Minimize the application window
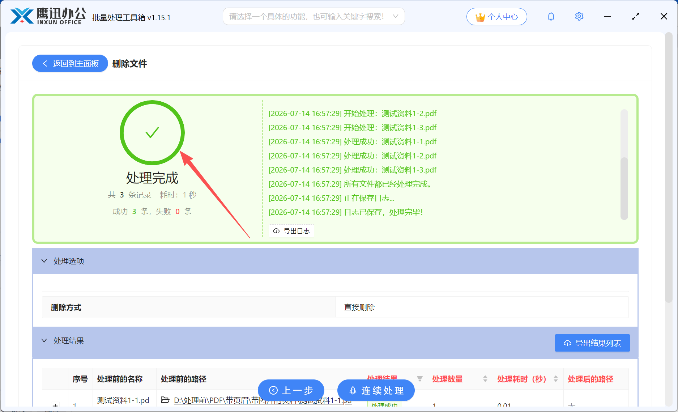678x412 pixels. [607, 16]
